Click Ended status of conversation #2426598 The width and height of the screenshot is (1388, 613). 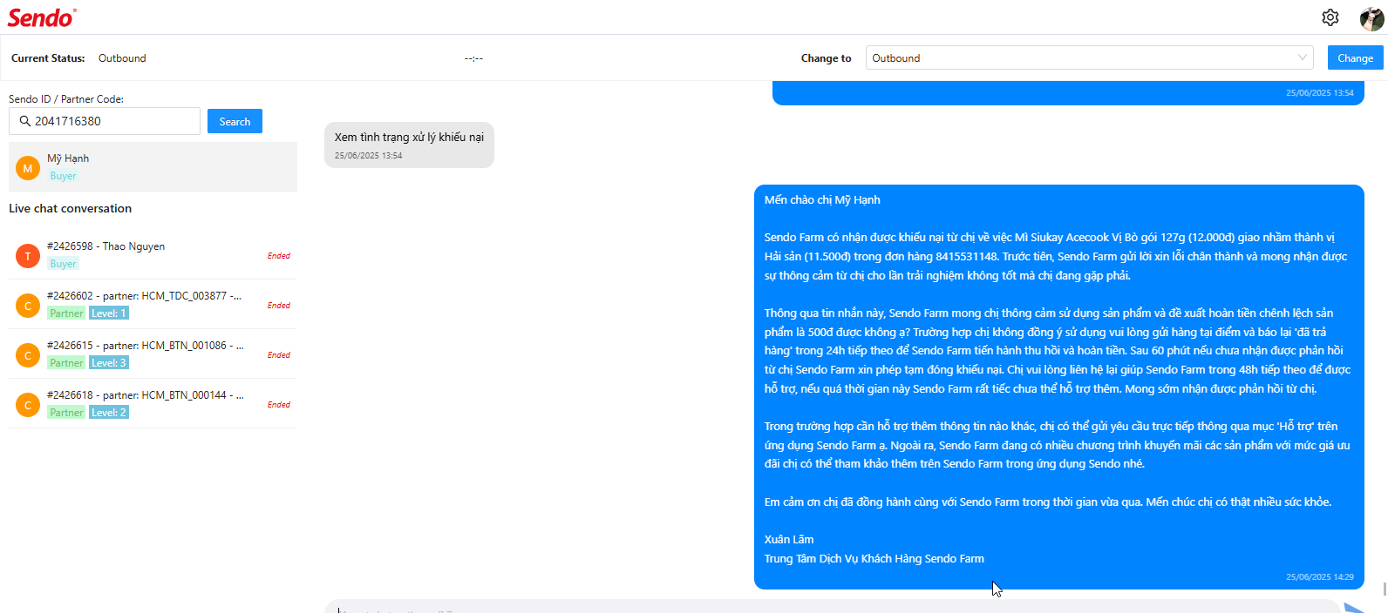(279, 256)
